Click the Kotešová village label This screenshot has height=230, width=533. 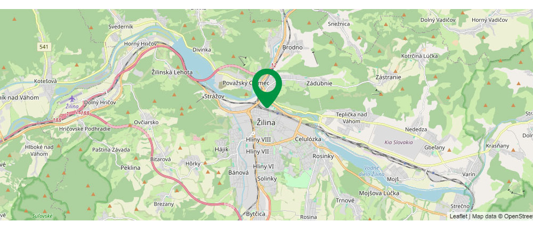45,81
